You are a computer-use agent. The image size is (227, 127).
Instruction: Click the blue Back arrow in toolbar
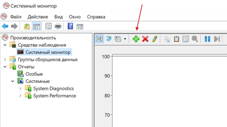click(x=5, y=26)
